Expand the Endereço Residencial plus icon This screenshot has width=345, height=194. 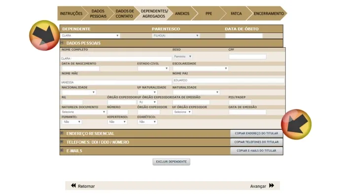[x=62, y=133]
